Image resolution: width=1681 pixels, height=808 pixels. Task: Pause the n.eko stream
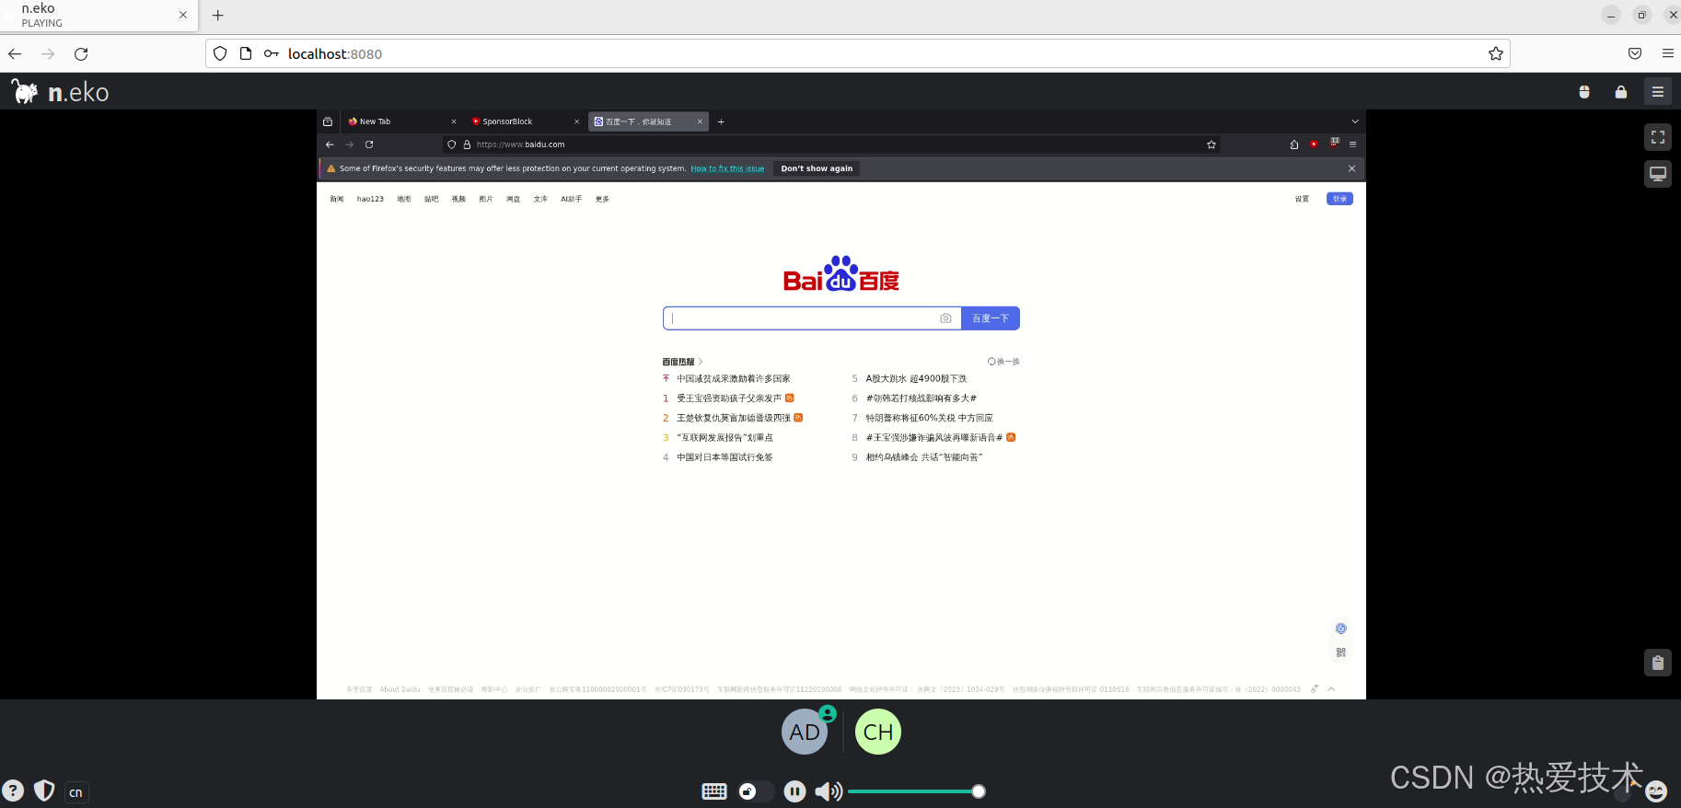pos(795,791)
